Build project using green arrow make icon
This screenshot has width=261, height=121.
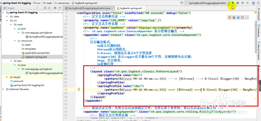181,3
